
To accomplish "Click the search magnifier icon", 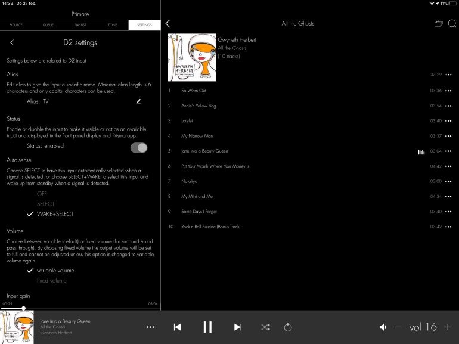I will point(452,24).
